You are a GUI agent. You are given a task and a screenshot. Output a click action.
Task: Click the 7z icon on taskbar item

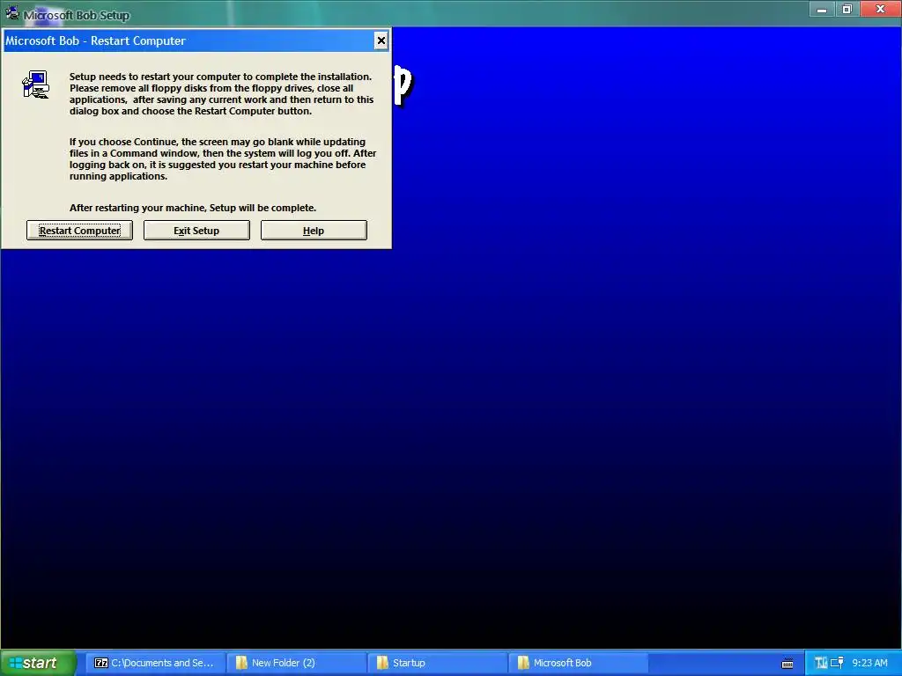point(100,663)
